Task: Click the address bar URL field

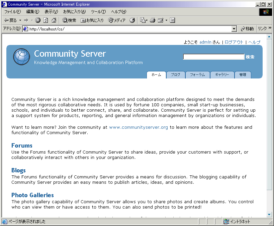Action: click(130, 29)
